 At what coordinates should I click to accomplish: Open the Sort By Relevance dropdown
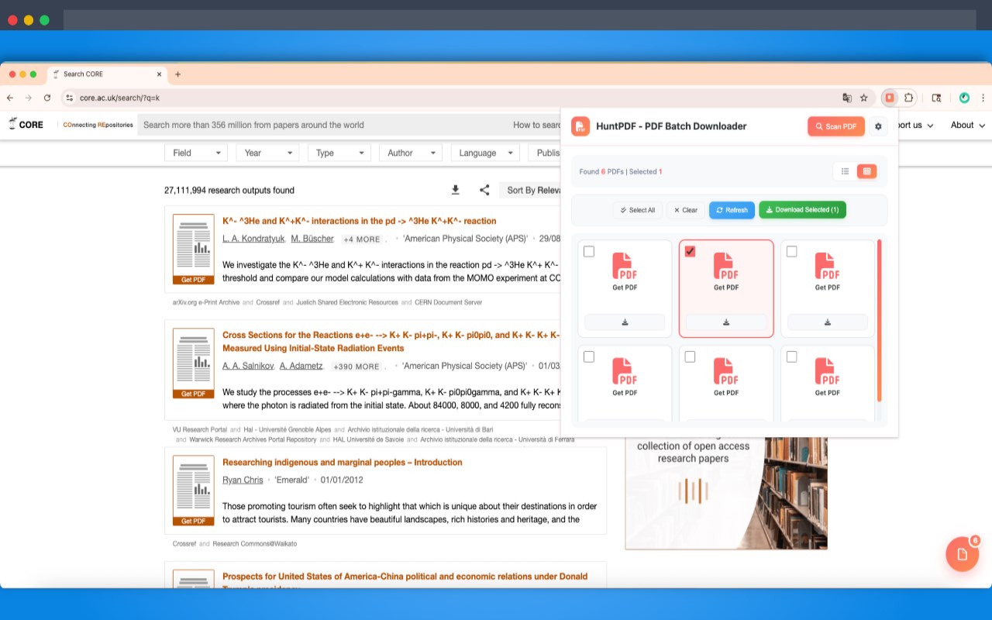click(x=531, y=190)
